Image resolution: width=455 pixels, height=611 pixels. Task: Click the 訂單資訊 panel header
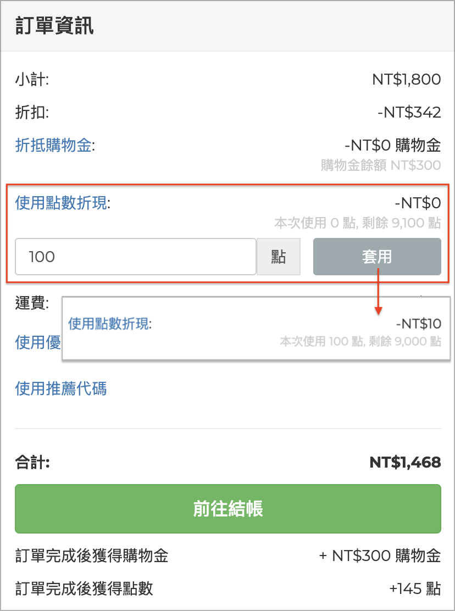[x=54, y=26]
